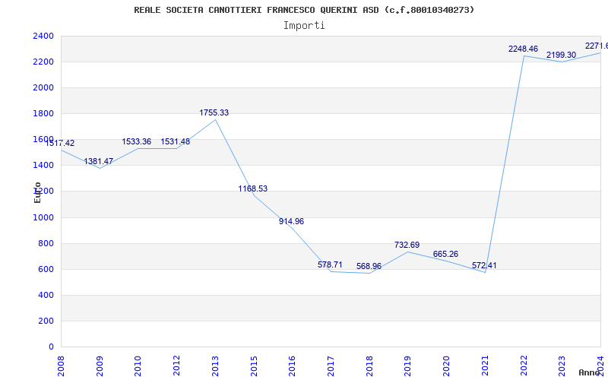Select the 2023 x-axis year label
608x380 pixels.
(562, 366)
